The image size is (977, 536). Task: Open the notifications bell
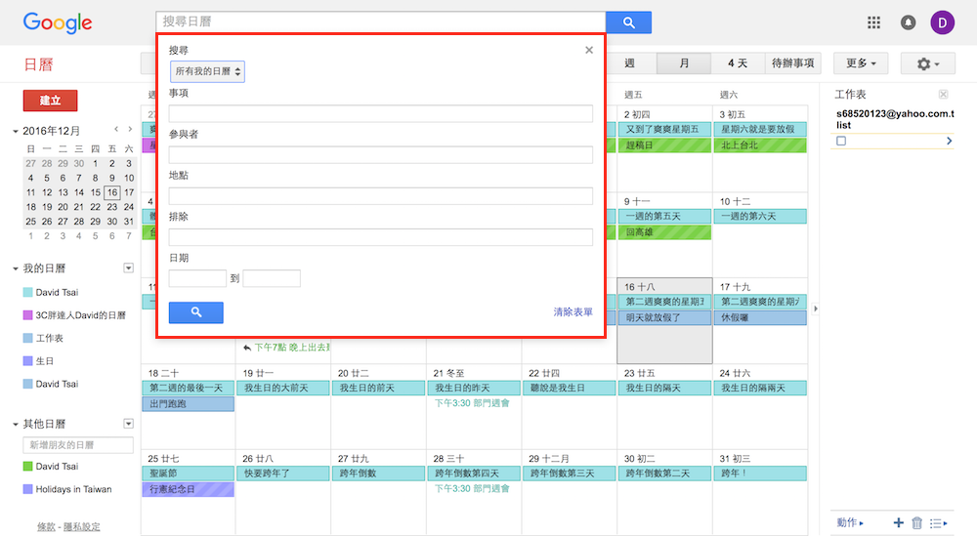point(908,22)
